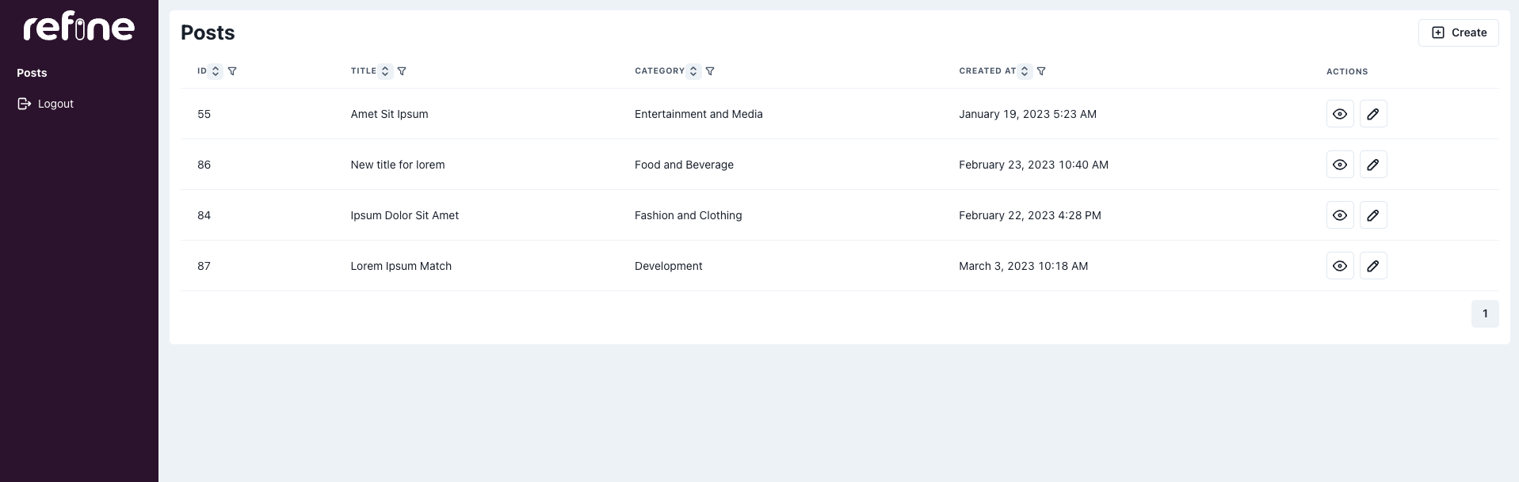The height and width of the screenshot is (482, 1519).
Task: Select the 'Amet Sit Ipsum' title cell
Action: [x=389, y=114]
